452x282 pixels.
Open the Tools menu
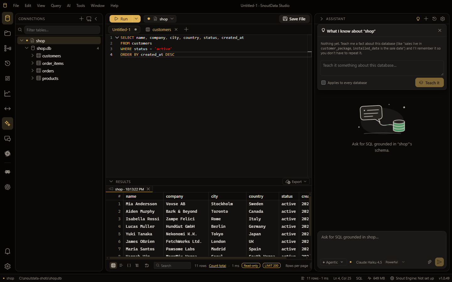coord(81,6)
